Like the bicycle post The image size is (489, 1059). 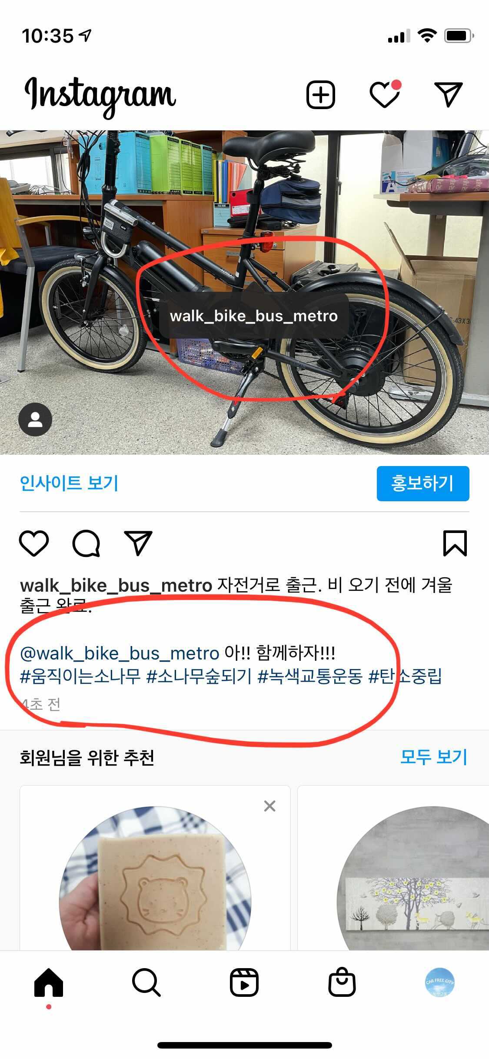pyautogui.click(x=34, y=543)
